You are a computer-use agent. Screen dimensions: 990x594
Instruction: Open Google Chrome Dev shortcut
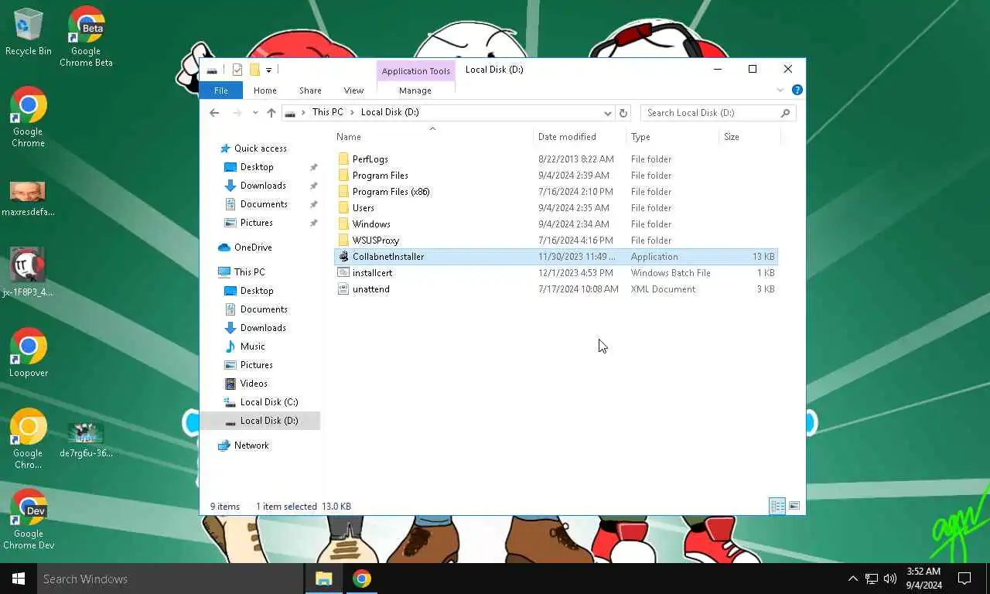[x=29, y=519]
